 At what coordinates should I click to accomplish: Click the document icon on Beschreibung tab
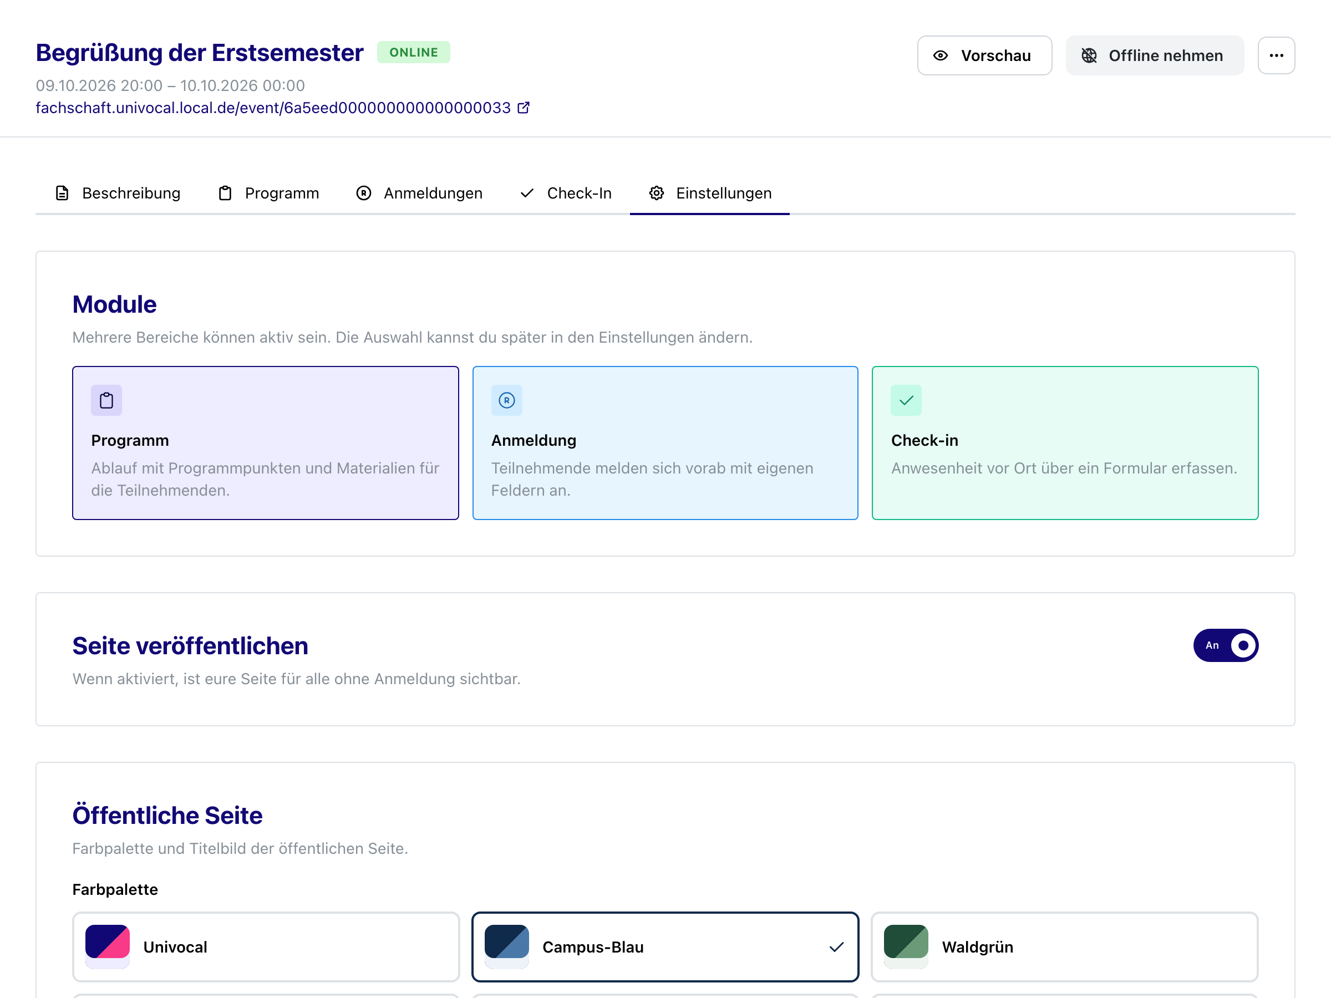(62, 193)
